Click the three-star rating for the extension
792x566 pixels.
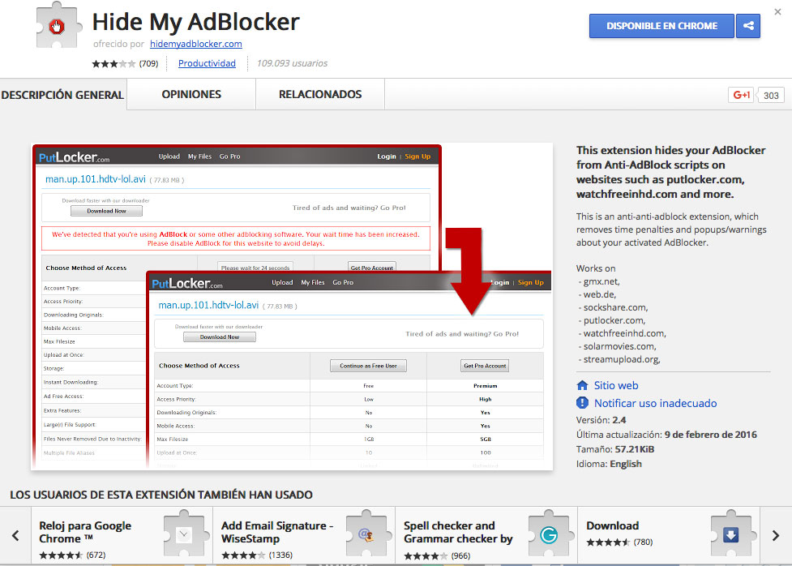coord(113,63)
